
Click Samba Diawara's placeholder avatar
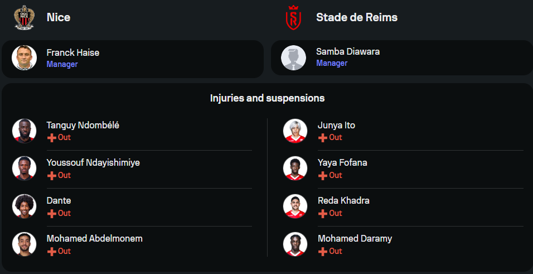[x=294, y=57]
